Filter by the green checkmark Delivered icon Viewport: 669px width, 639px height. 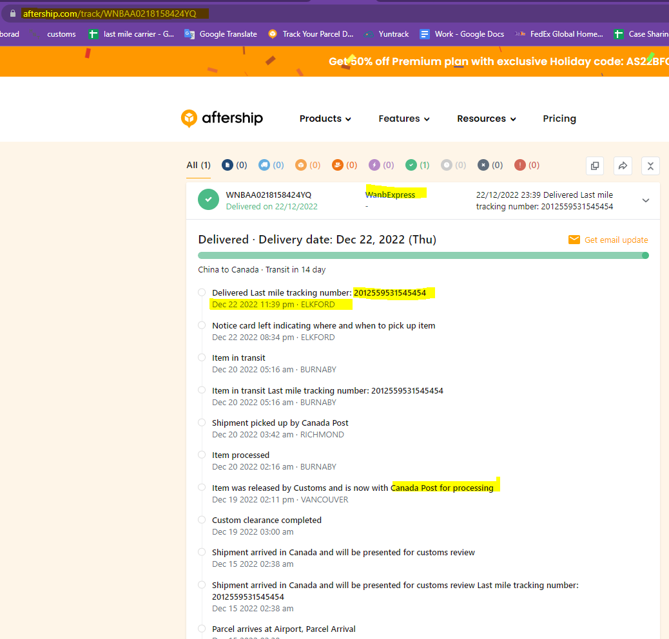(411, 166)
